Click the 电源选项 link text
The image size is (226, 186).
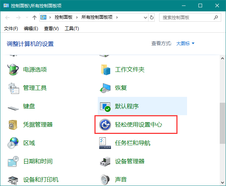[35, 70]
